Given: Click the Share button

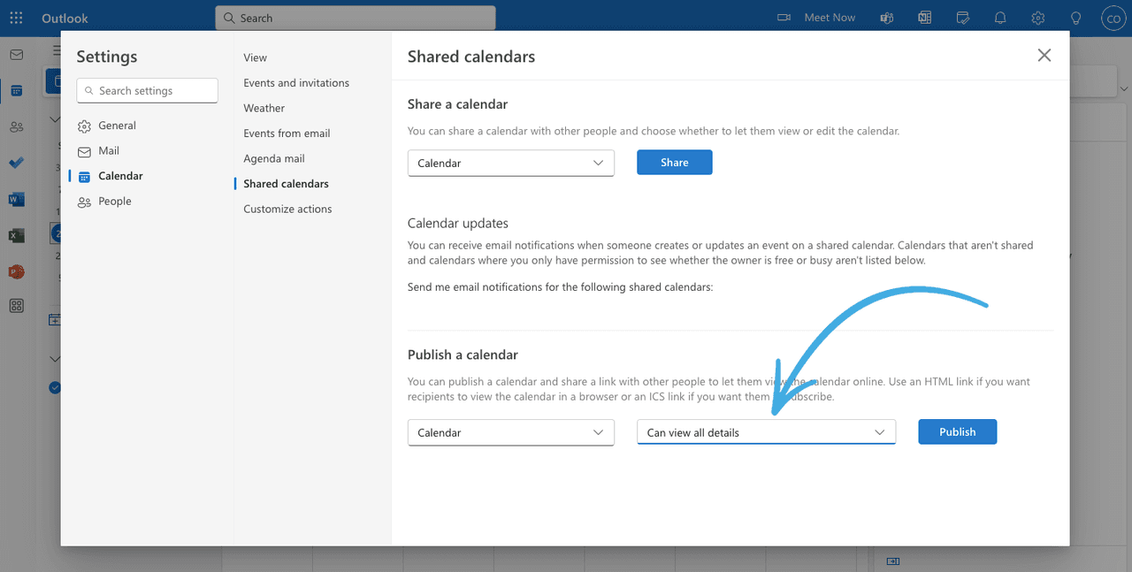Looking at the screenshot, I should (x=674, y=162).
